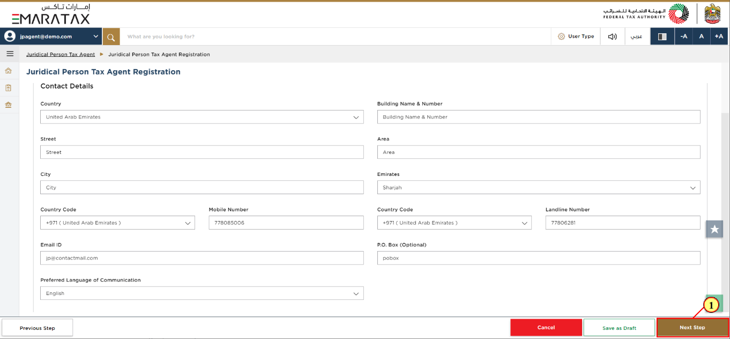Click the search magnifier icon

point(111,36)
